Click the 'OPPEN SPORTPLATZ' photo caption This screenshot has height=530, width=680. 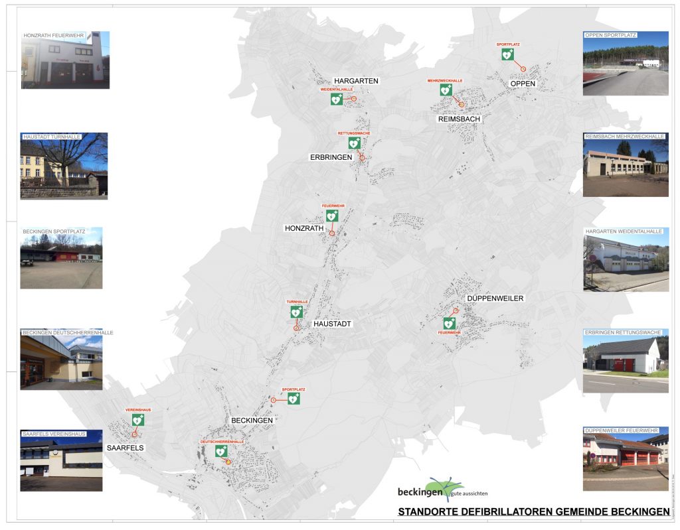coord(611,34)
